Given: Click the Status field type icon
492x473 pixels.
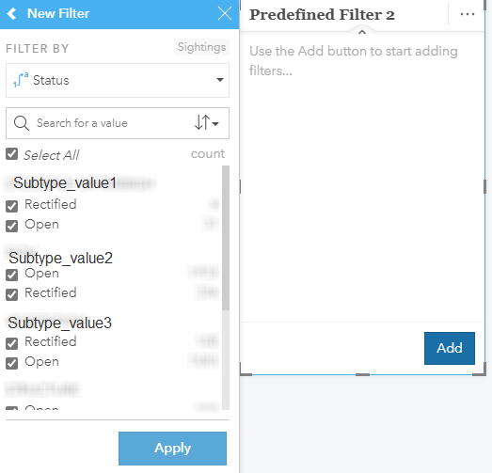Looking at the screenshot, I should [21, 80].
